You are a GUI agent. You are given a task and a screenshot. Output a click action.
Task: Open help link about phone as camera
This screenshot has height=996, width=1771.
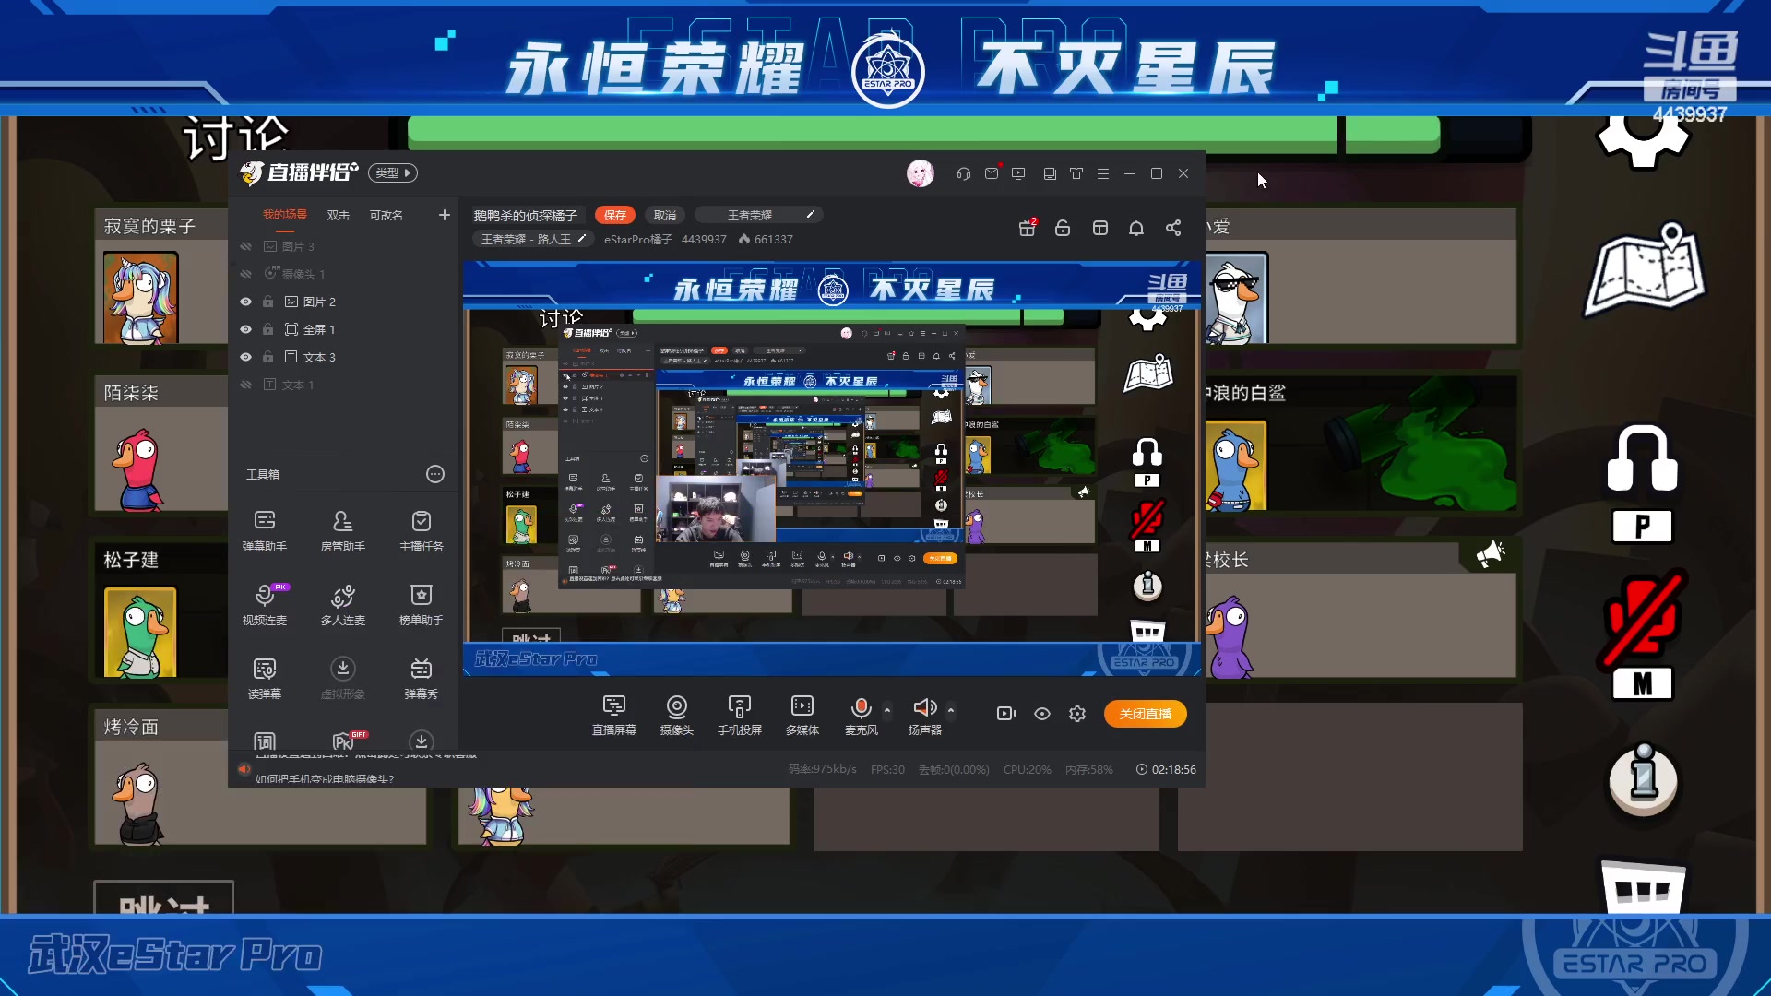pyautogui.click(x=325, y=778)
